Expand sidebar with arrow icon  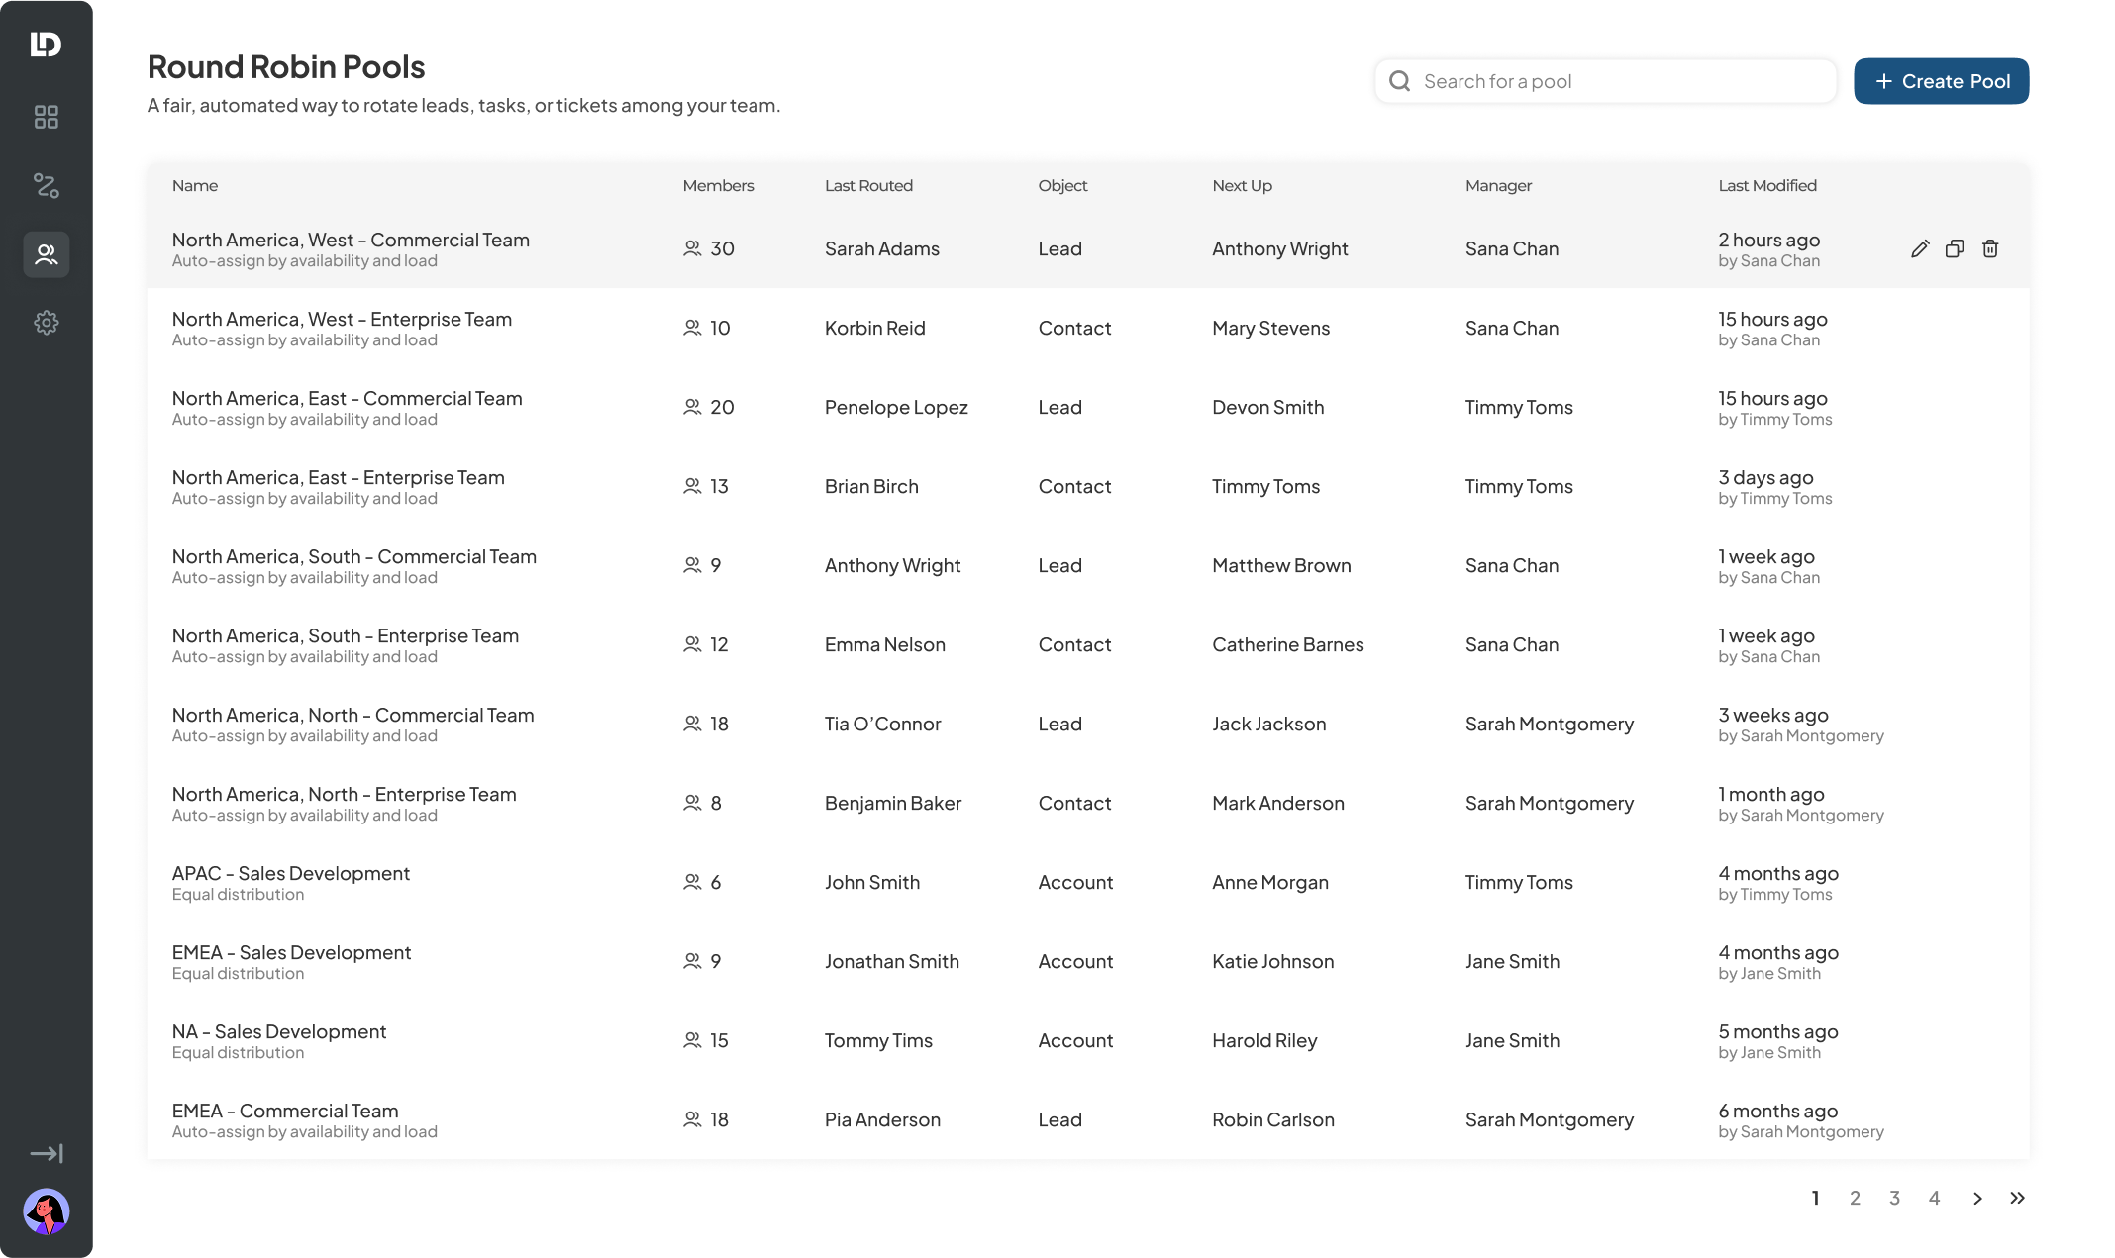[x=47, y=1153]
